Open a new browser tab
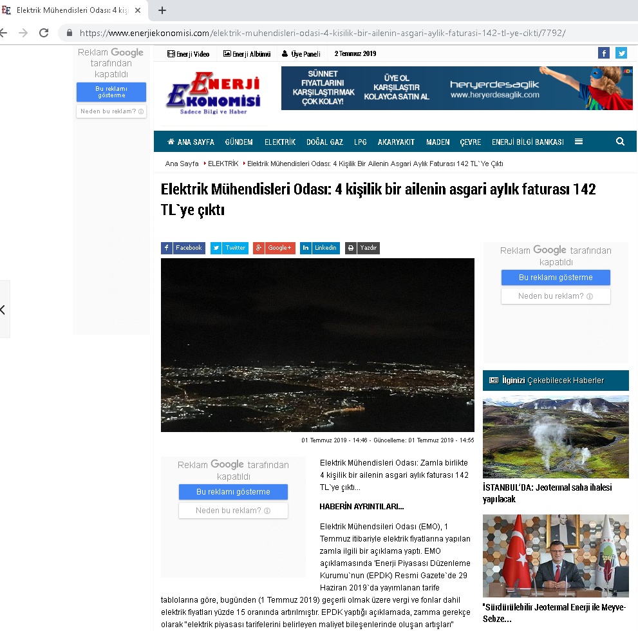Screen dimensions: 638x631 click(162, 10)
